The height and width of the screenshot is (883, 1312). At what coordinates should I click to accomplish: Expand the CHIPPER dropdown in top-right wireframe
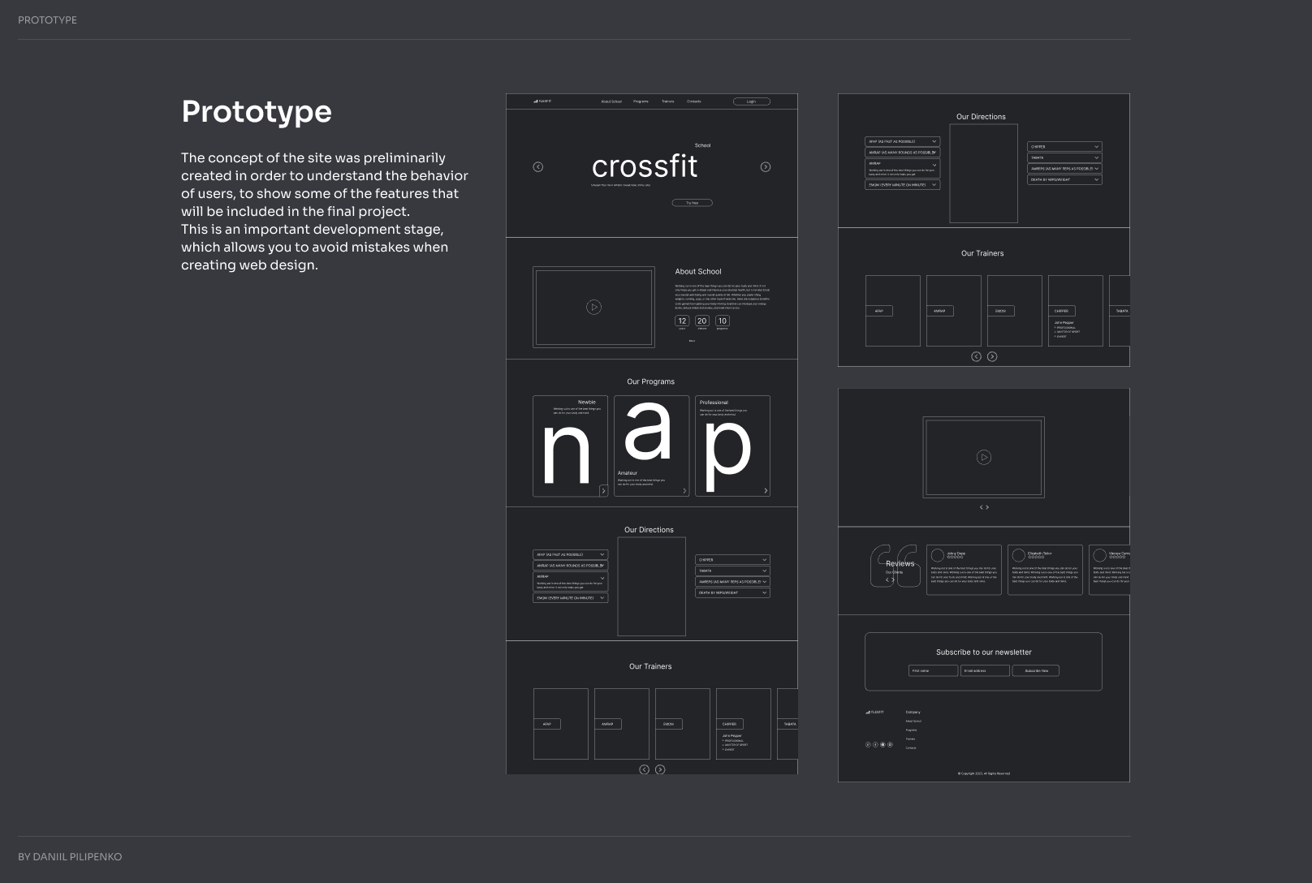coord(1064,147)
